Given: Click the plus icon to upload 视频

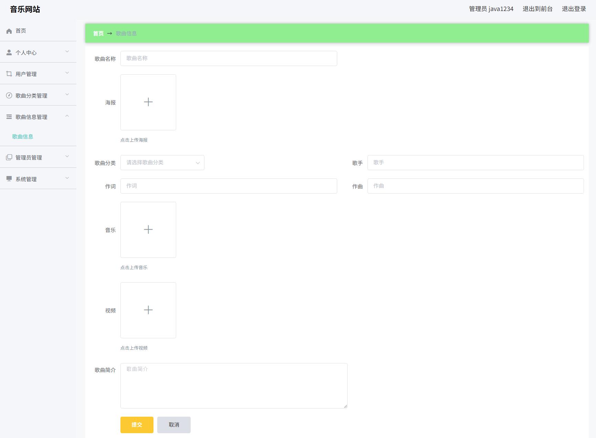Looking at the screenshot, I should click(148, 310).
